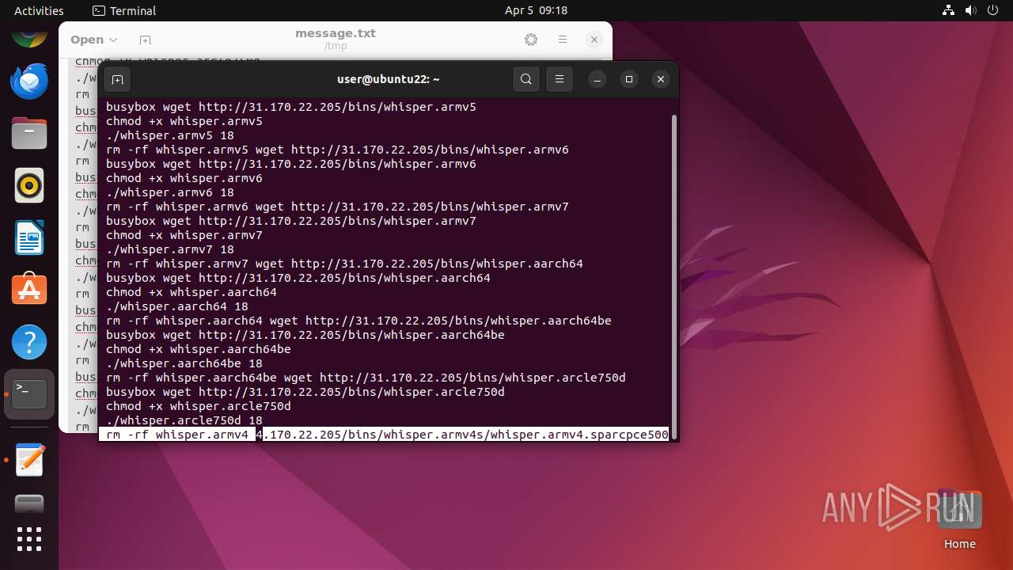This screenshot has height=570, width=1013.
Task: Minimize the terminal window
Action: (x=598, y=79)
